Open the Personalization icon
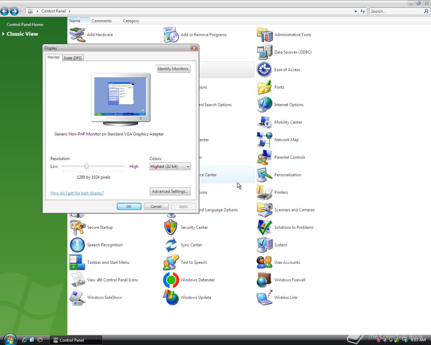The image size is (431, 345). click(x=264, y=175)
